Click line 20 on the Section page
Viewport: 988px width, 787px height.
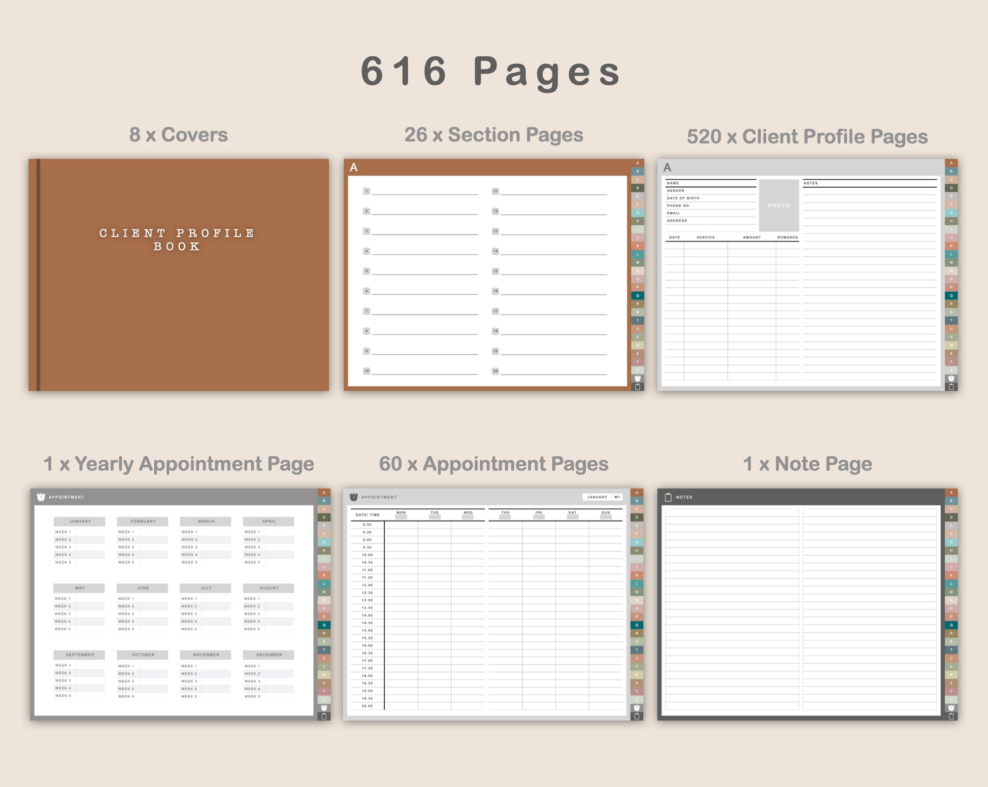tap(549, 371)
